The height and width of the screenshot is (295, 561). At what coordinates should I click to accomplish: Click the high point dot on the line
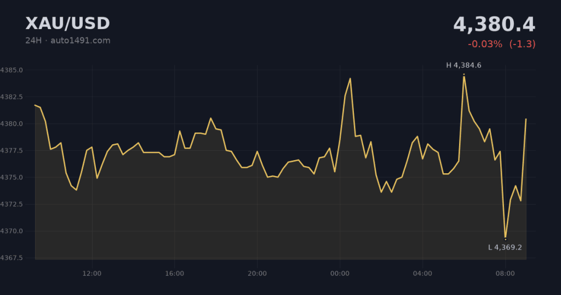[x=464, y=75]
